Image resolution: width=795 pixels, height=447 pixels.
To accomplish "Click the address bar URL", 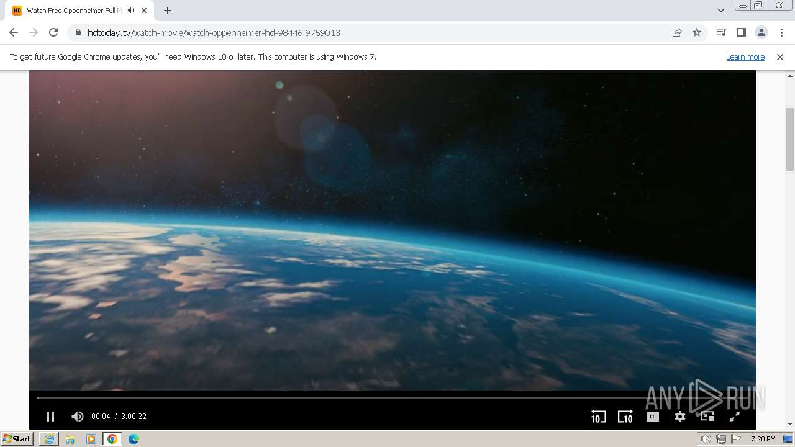I will point(214,33).
